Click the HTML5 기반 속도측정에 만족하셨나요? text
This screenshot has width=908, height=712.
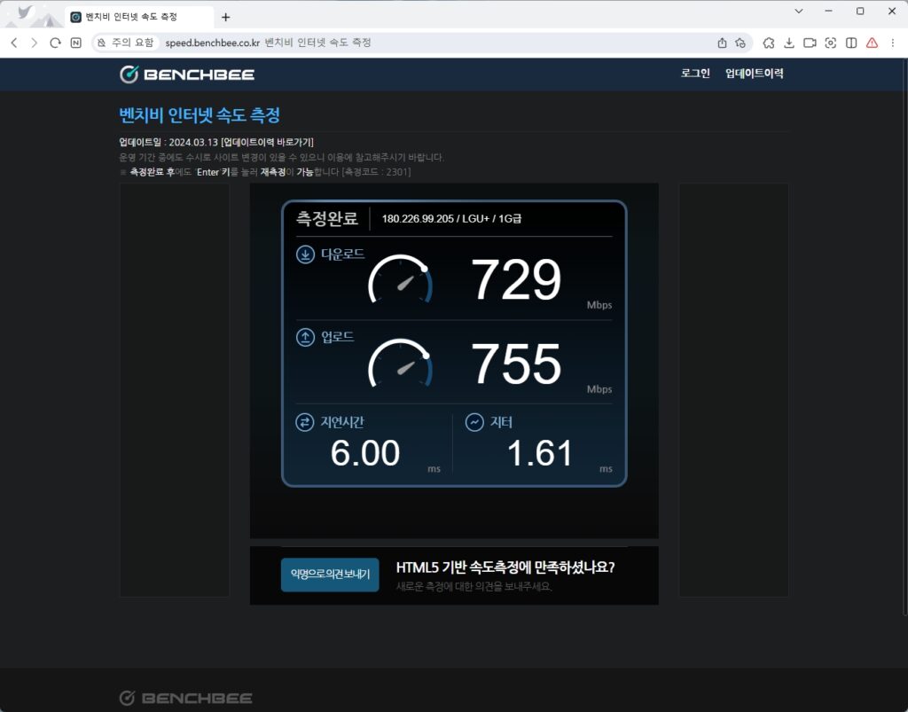point(505,567)
